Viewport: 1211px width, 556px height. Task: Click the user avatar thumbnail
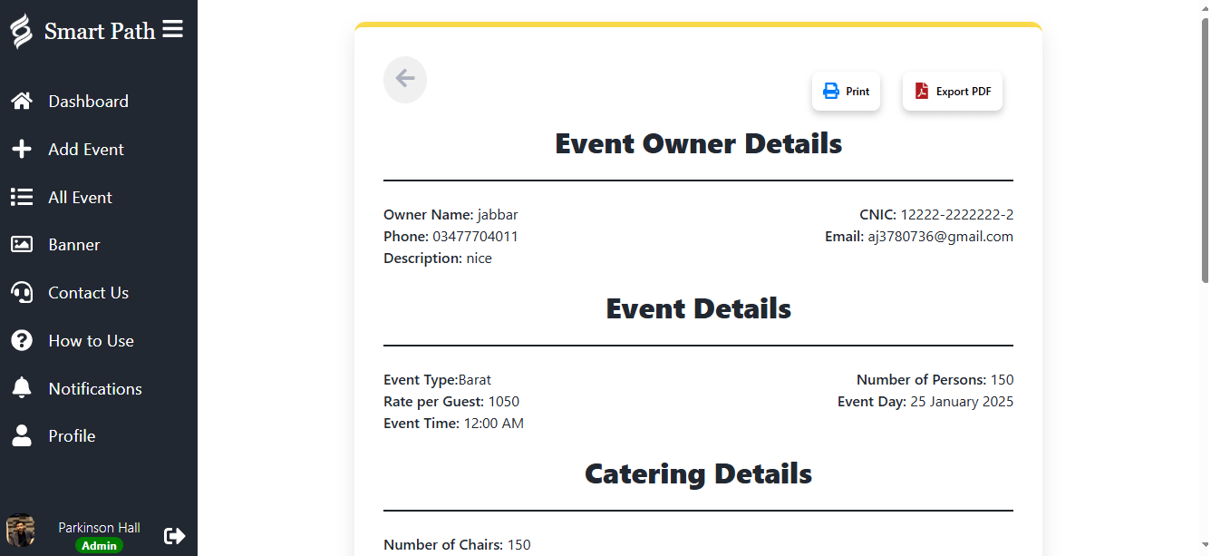[20, 531]
